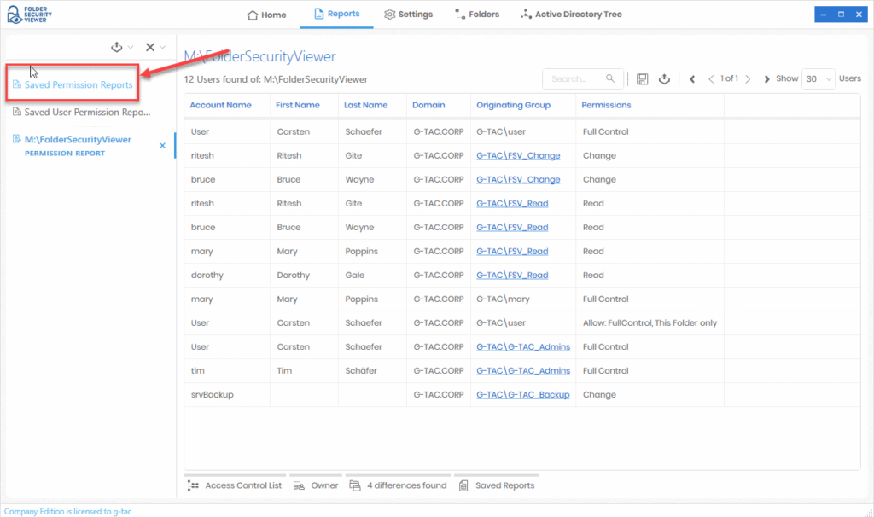The width and height of the screenshot is (874, 517).
Task: Save report with the floppy disk icon
Action: click(x=642, y=79)
